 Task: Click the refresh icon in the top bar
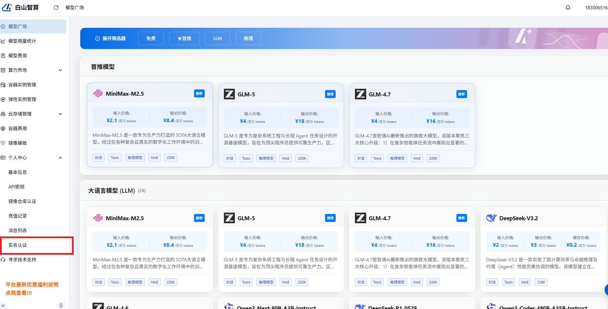tap(56, 7)
